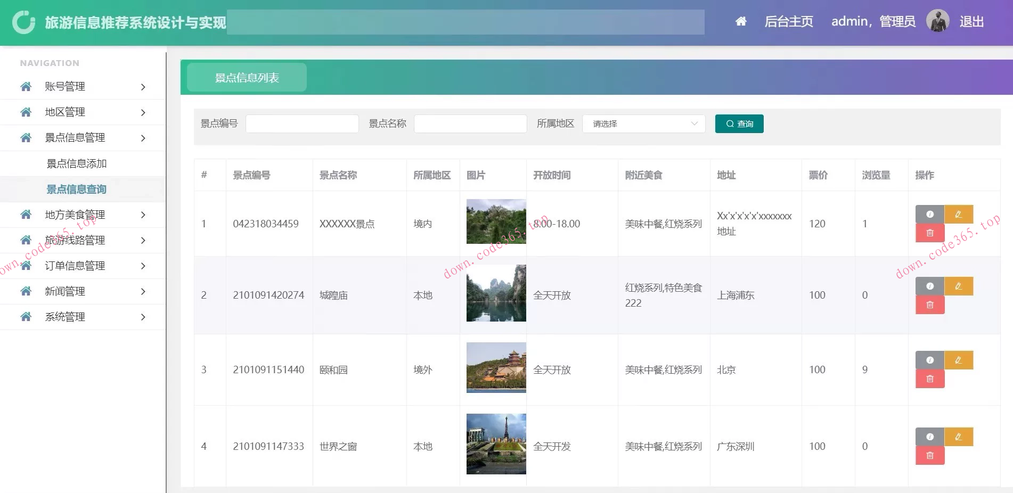Click the 城隍庙 scenery image thumbnail
Viewport: 1013px width, 493px height.
click(x=495, y=293)
